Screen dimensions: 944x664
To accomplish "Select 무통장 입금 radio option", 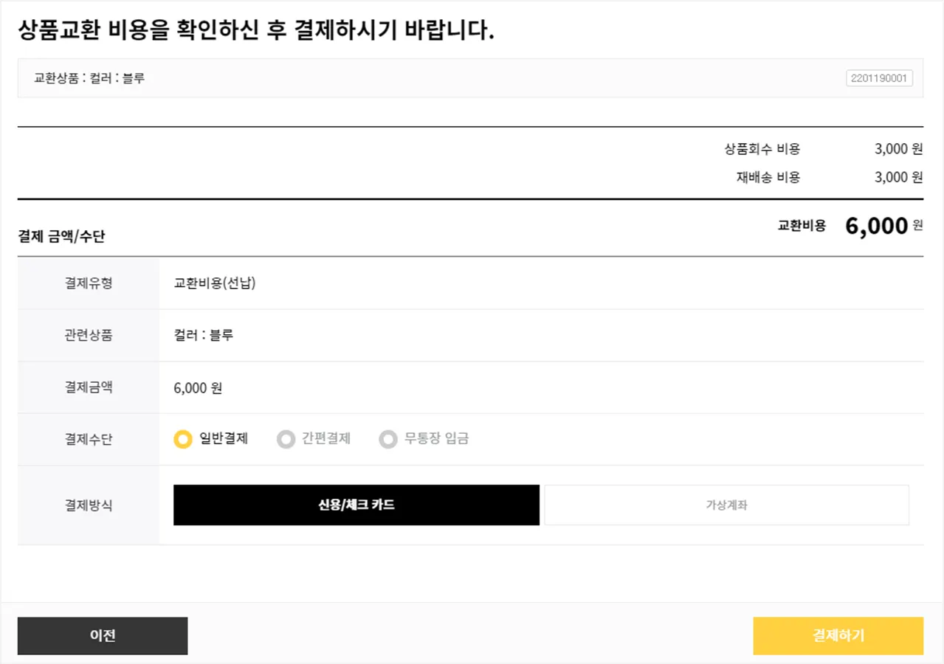I will (x=388, y=439).
